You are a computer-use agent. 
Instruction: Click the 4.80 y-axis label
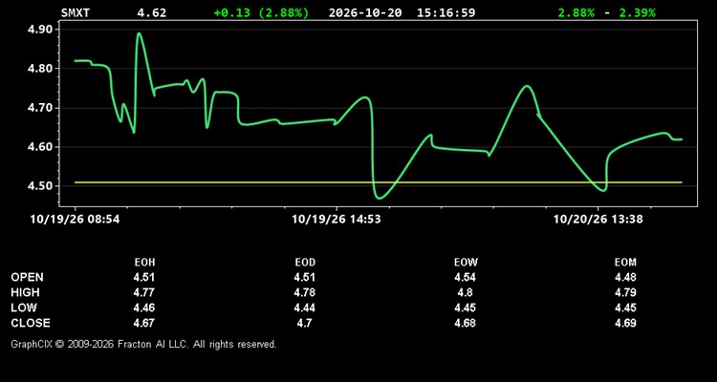tap(40, 69)
